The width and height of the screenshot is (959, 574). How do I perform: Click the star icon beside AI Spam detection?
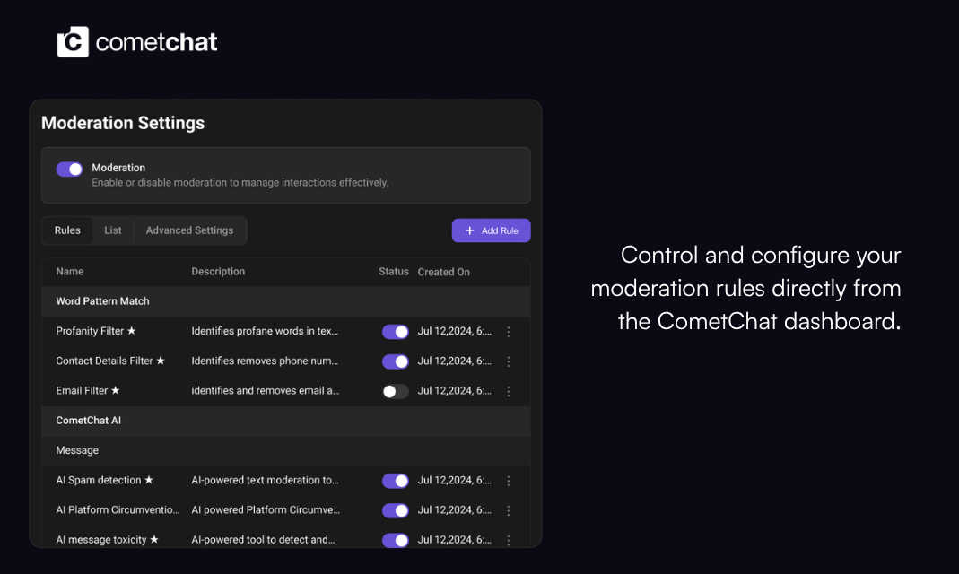tap(149, 480)
